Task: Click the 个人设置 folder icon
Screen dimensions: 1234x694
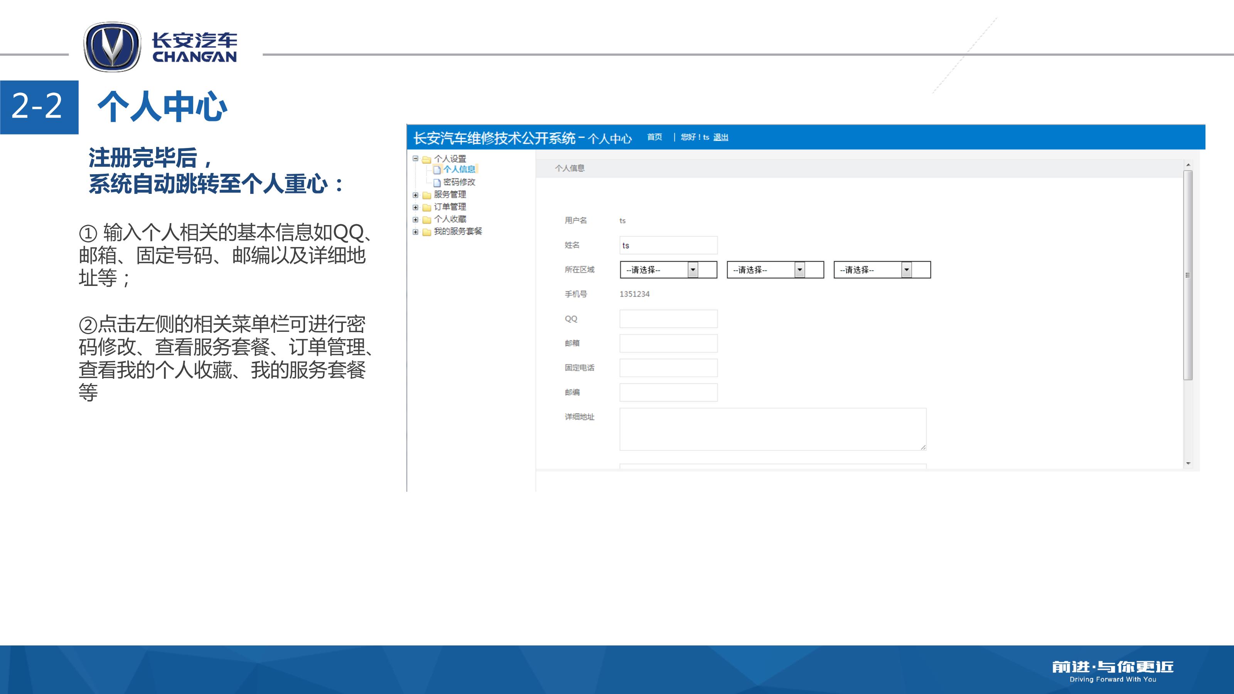Action: coord(427,160)
